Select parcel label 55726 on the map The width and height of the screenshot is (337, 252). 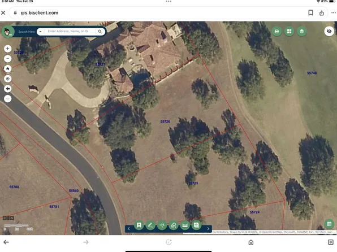click(x=165, y=121)
